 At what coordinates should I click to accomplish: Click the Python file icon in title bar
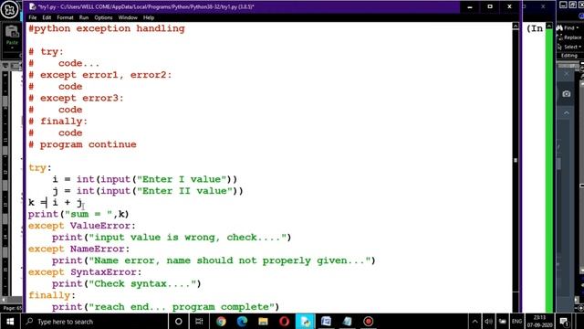point(33,6)
